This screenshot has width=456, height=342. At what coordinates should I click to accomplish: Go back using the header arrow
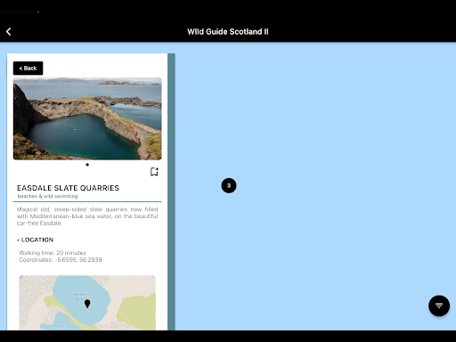point(9,31)
